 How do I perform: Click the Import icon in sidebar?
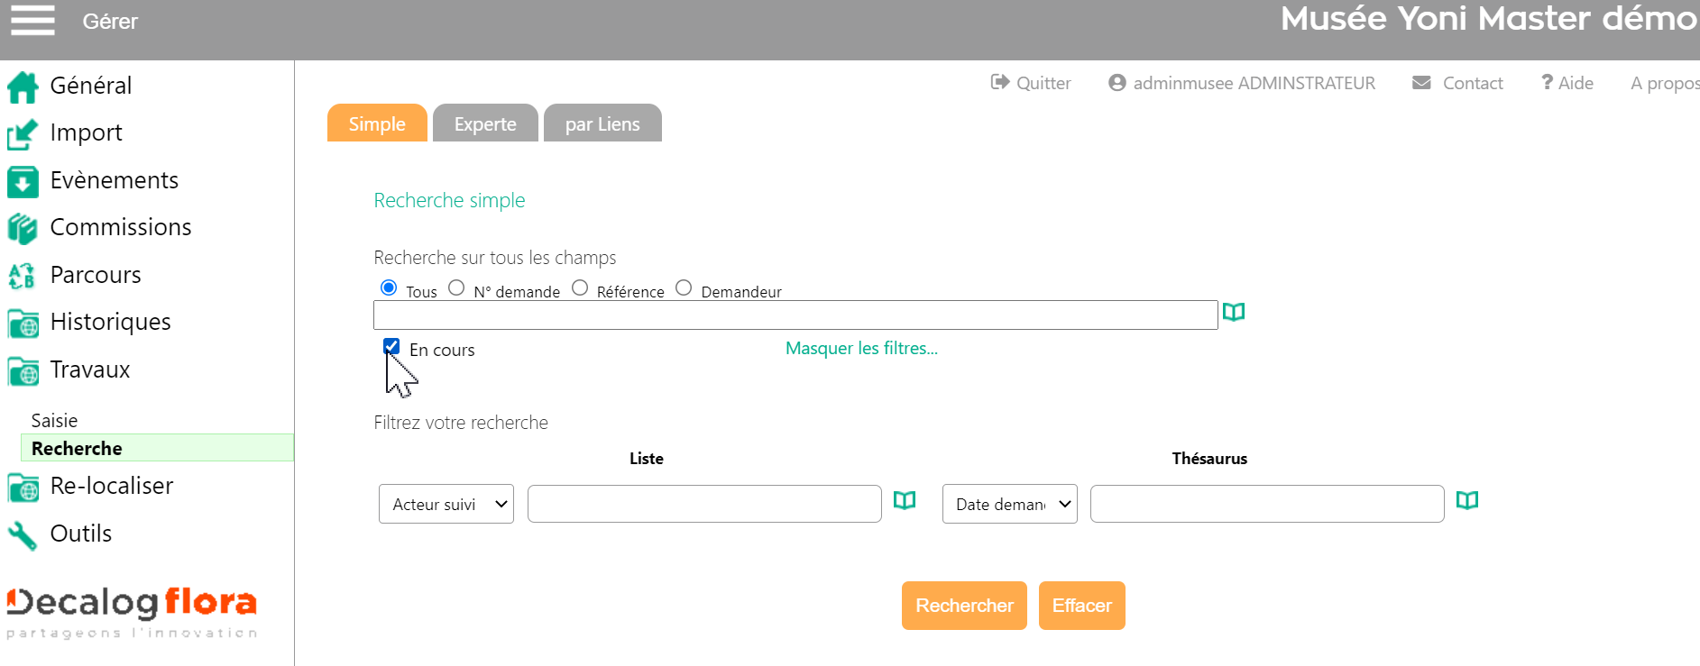pyautogui.click(x=23, y=134)
